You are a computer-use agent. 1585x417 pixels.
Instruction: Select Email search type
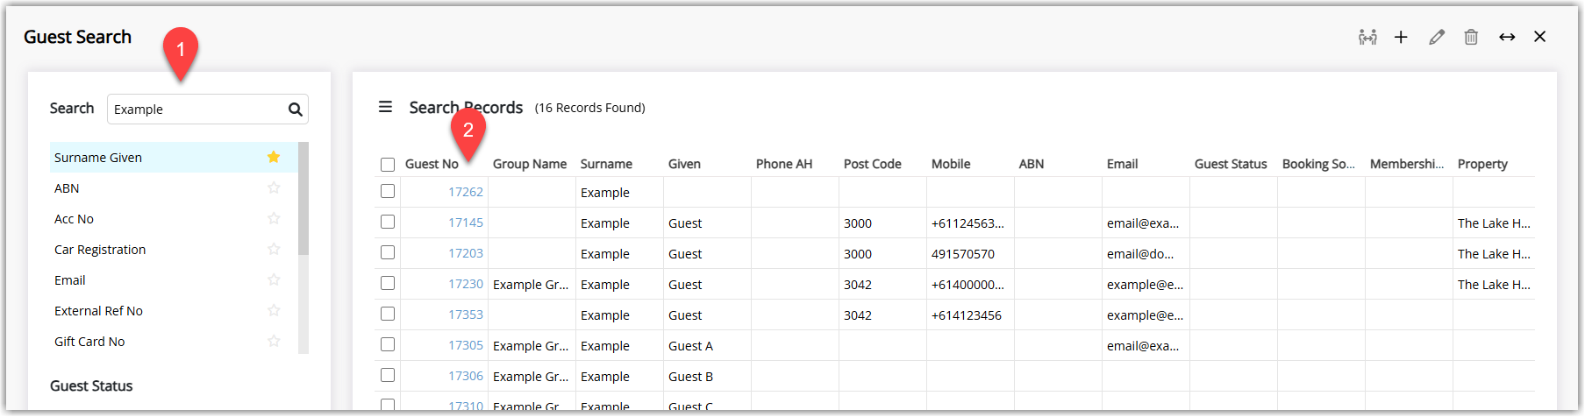point(174,280)
